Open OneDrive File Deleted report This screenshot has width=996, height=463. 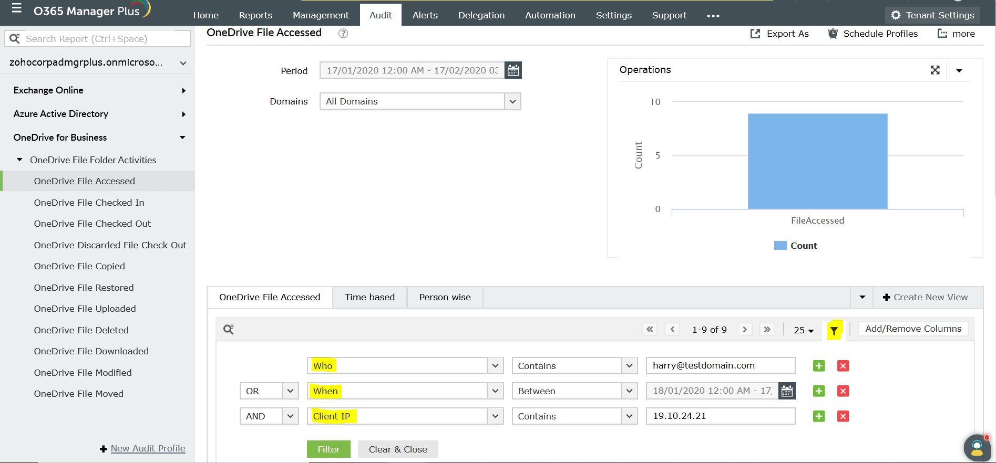pos(81,330)
